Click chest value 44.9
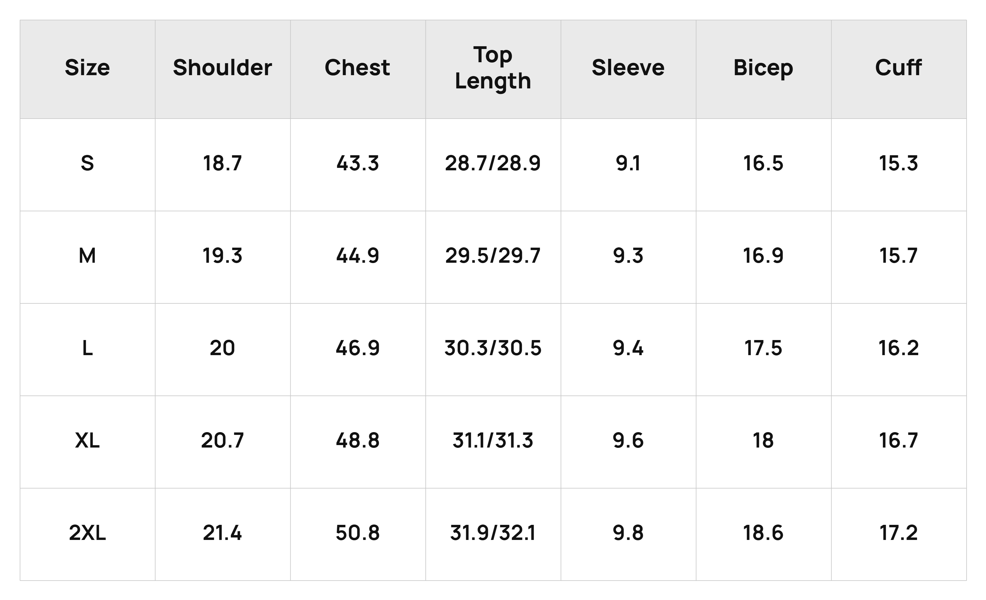The width and height of the screenshot is (986, 600). click(357, 256)
